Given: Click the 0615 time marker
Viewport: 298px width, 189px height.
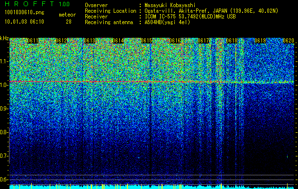Looking at the screenshot, I should tap(146, 41).
